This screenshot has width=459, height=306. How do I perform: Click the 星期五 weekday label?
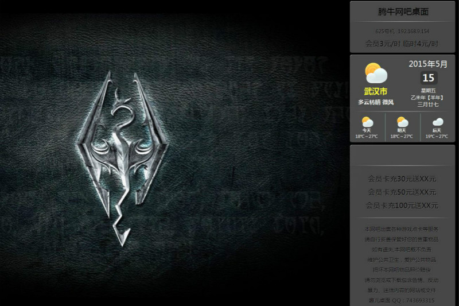(428, 90)
